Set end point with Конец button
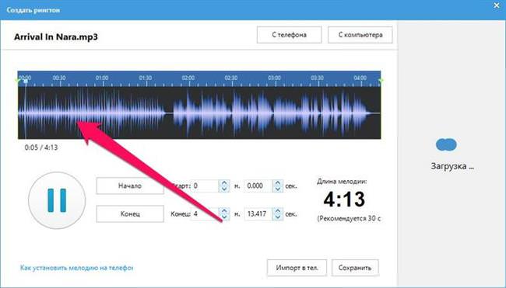 click(130, 213)
